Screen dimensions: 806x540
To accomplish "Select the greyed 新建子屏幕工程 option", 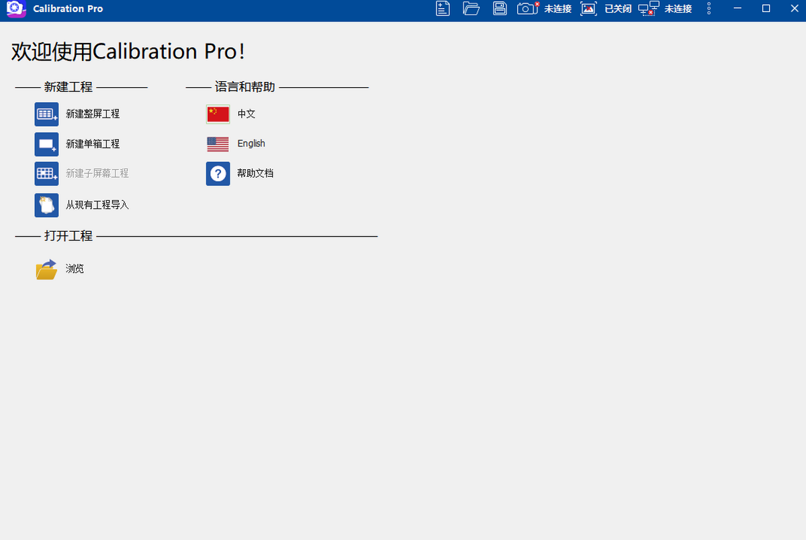I will pyautogui.click(x=82, y=173).
